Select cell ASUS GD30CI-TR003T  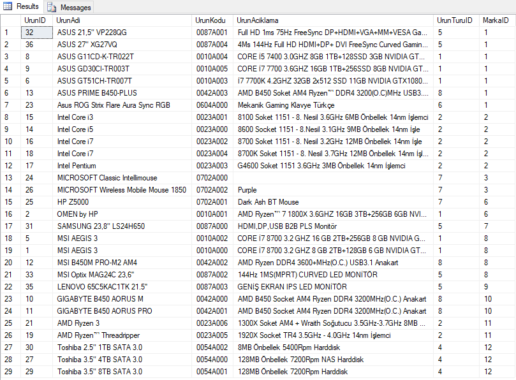(122, 69)
